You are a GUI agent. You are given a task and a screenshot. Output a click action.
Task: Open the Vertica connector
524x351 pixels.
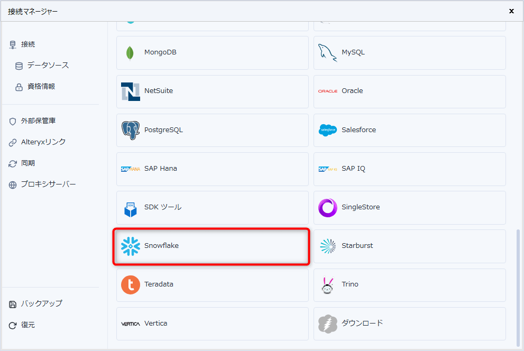click(212, 323)
